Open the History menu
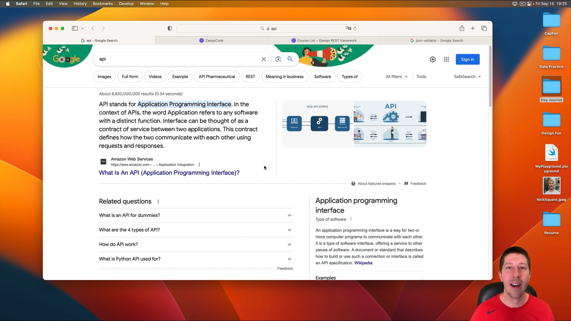 (80, 4)
